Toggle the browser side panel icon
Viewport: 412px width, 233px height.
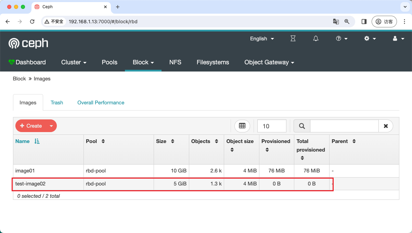pos(364,22)
